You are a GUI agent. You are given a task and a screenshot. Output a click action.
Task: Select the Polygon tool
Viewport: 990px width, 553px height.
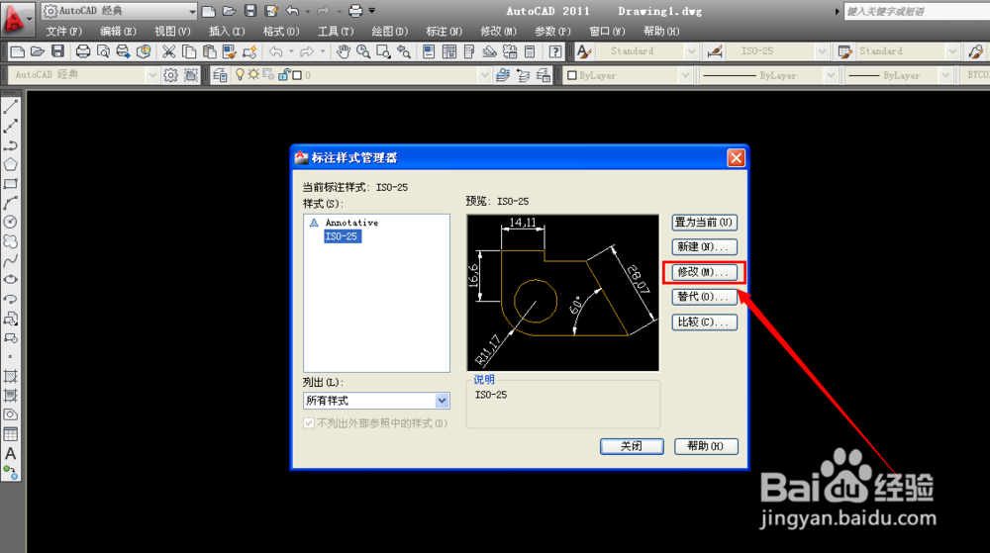[11, 164]
